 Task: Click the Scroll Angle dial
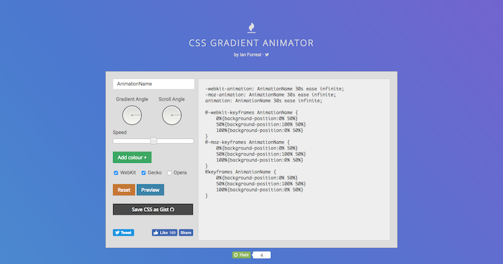coord(172,115)
